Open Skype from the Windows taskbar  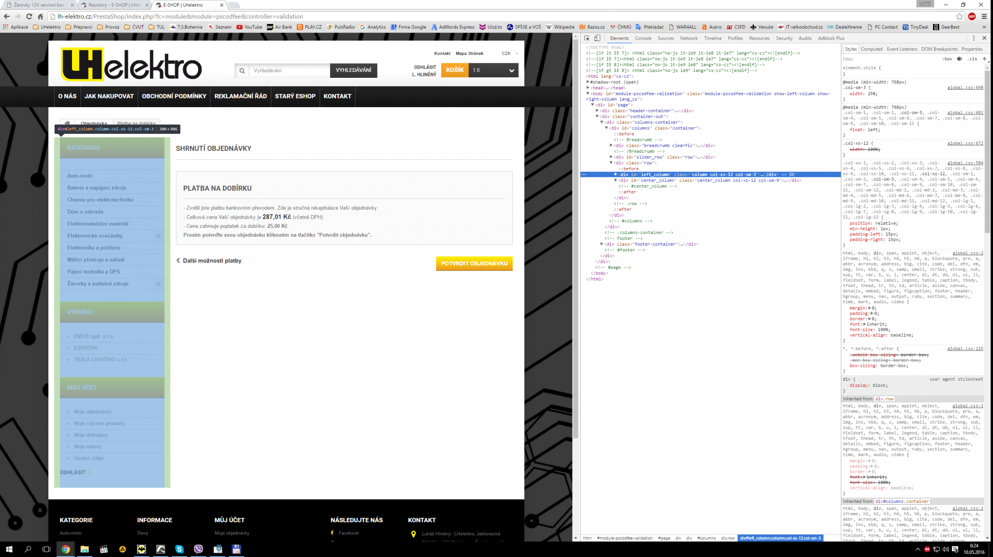tap(179, 549)
